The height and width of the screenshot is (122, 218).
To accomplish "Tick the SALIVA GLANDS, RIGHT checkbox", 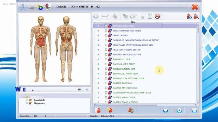I will click(x=106, y=64).
